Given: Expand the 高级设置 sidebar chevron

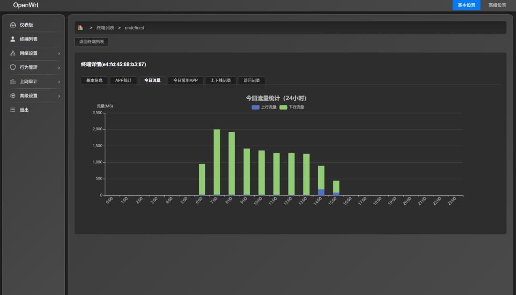Looking at the screenshot, I should tap(59, 96).
